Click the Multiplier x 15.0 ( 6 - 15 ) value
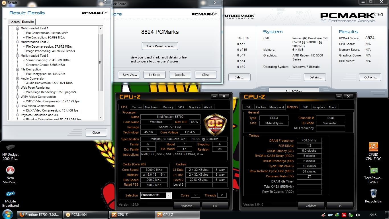This screenshot has width=389, height=219. (x=154, y=175)
